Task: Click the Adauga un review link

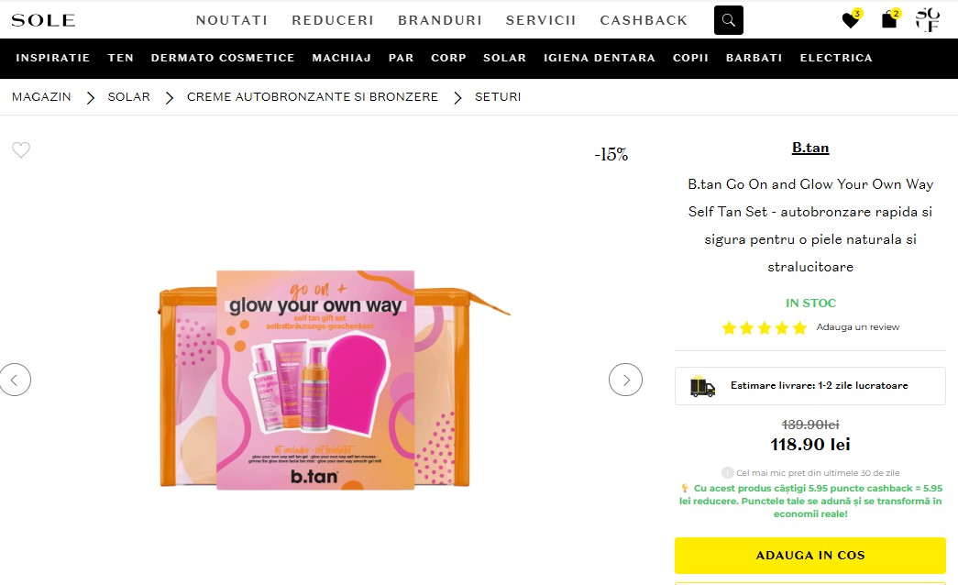Action: coord(858,327)
